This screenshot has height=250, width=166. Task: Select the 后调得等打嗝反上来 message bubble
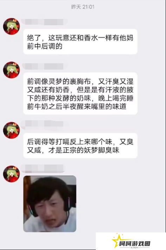coord(80,146)
